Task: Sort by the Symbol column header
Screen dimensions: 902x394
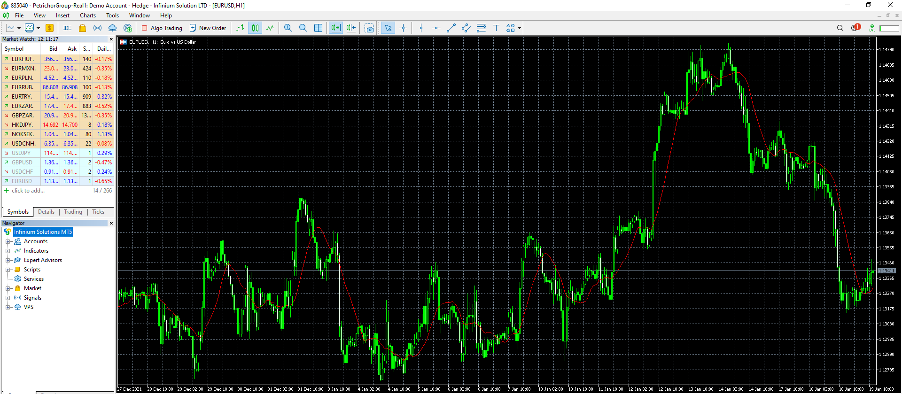Action: [21, 49]
